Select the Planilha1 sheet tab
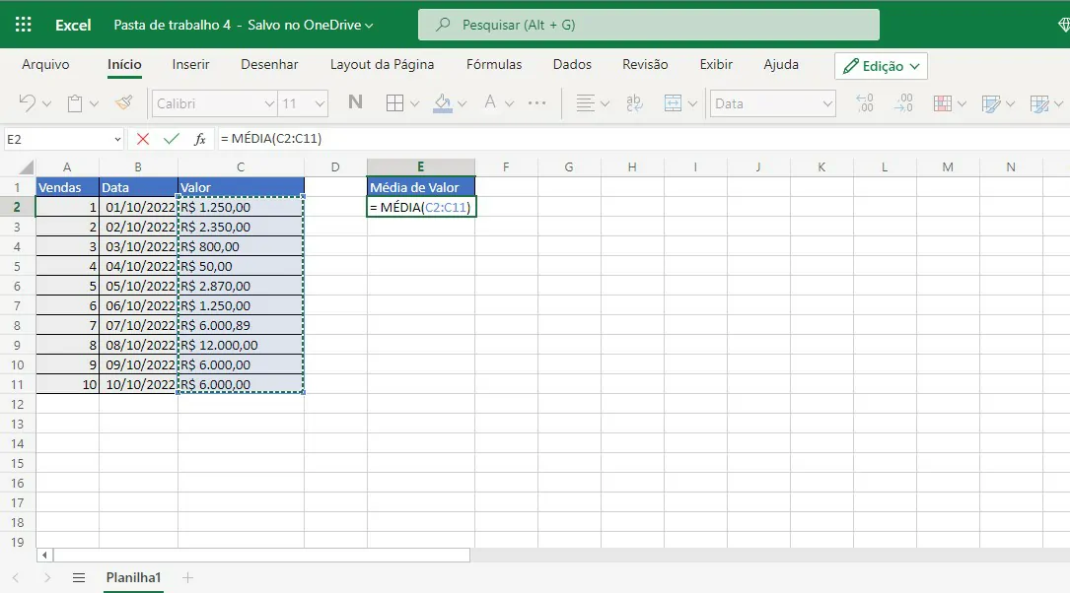 tap(133, 577)
